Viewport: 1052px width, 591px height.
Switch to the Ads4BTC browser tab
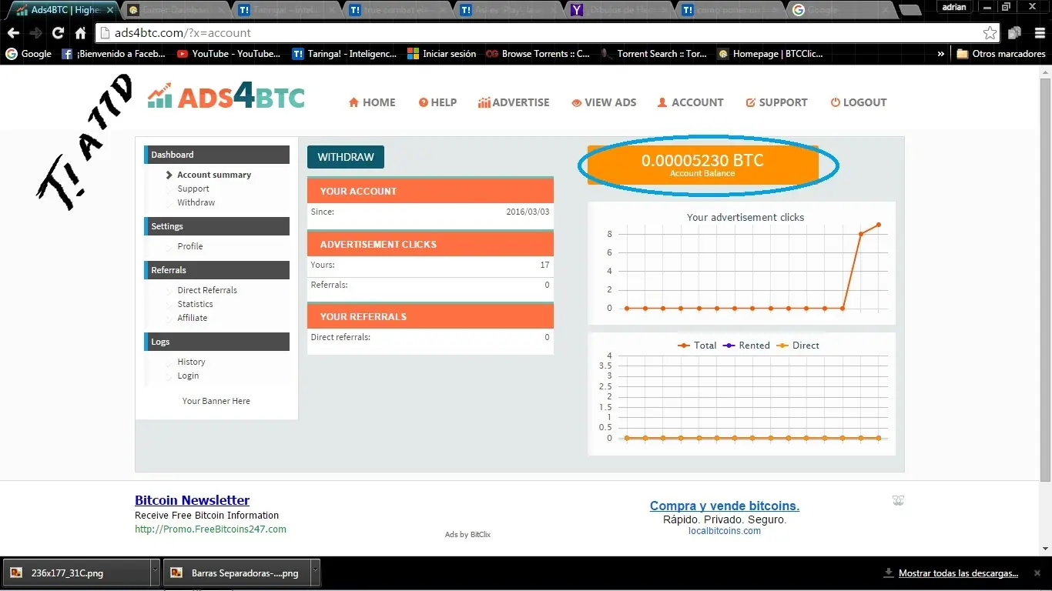coord(63,10)
